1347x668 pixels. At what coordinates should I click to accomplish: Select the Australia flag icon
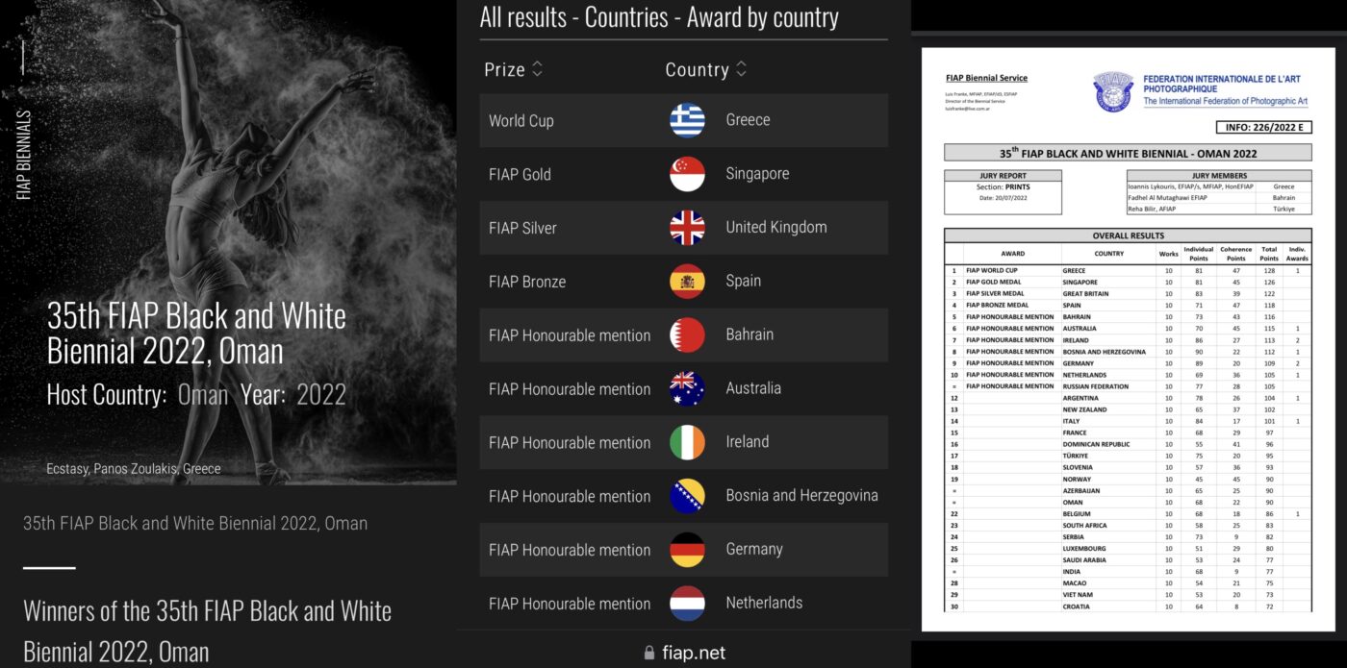click(x=687, y=389)
